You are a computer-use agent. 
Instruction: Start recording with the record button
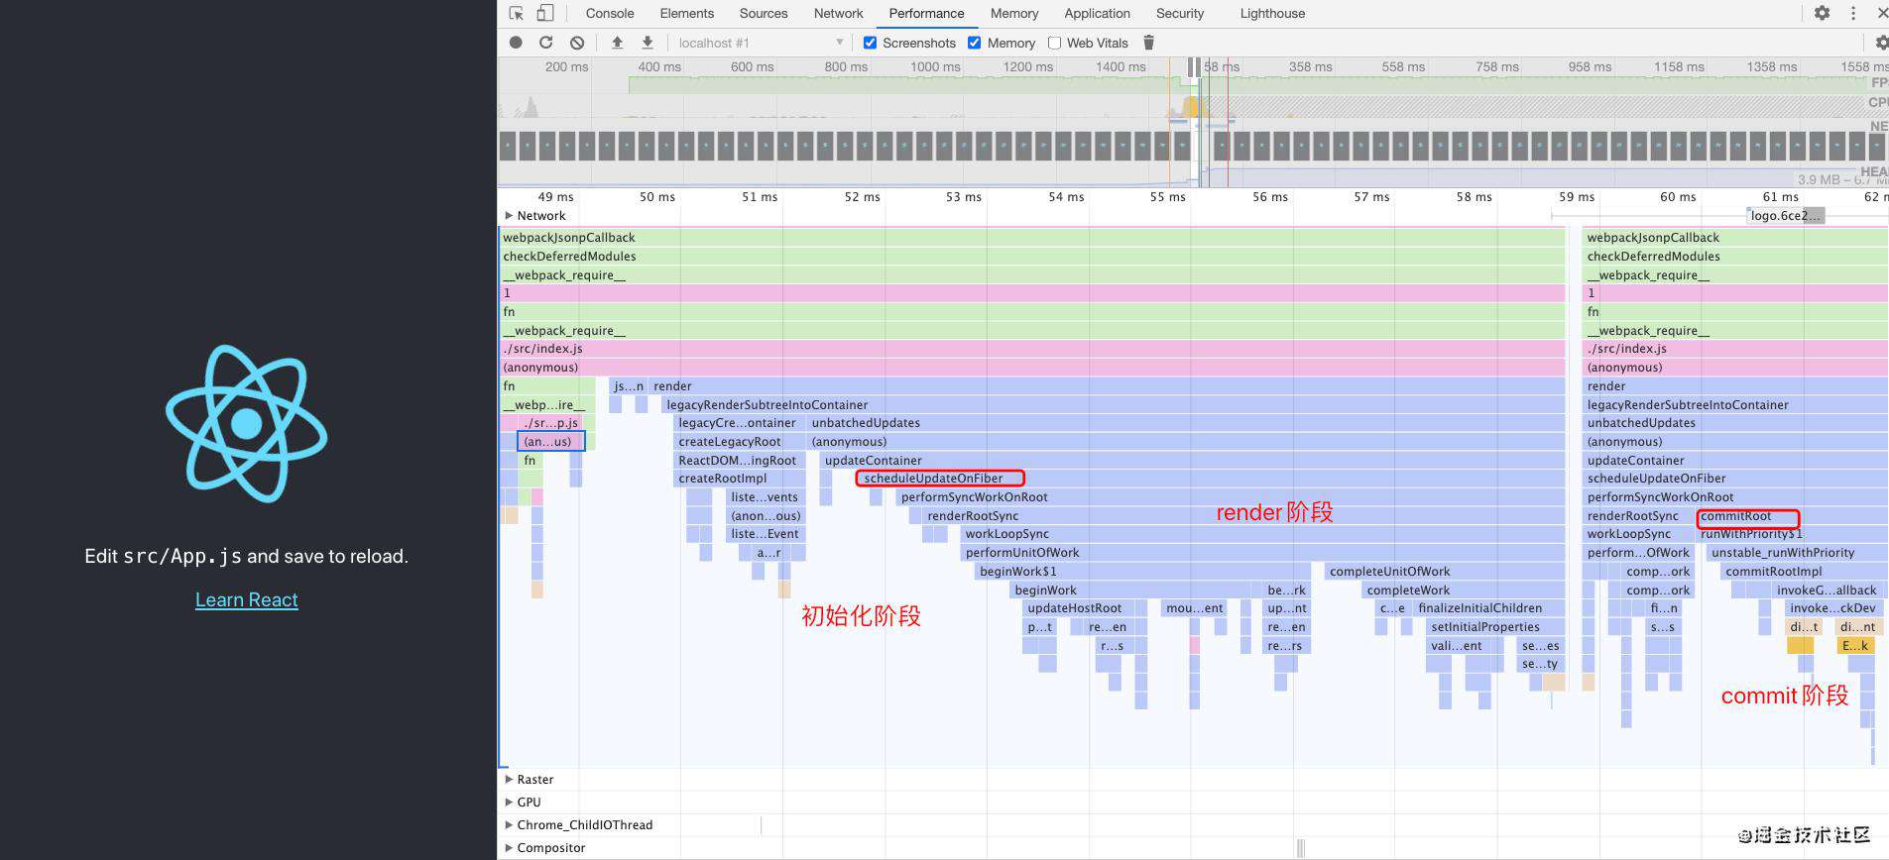tap(516, 43)
